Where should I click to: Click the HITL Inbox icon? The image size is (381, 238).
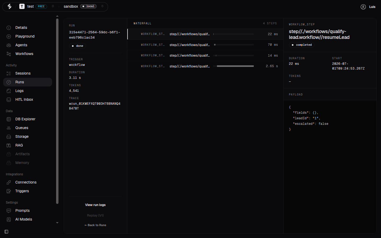pyautogui.click(x=9, y=99)
